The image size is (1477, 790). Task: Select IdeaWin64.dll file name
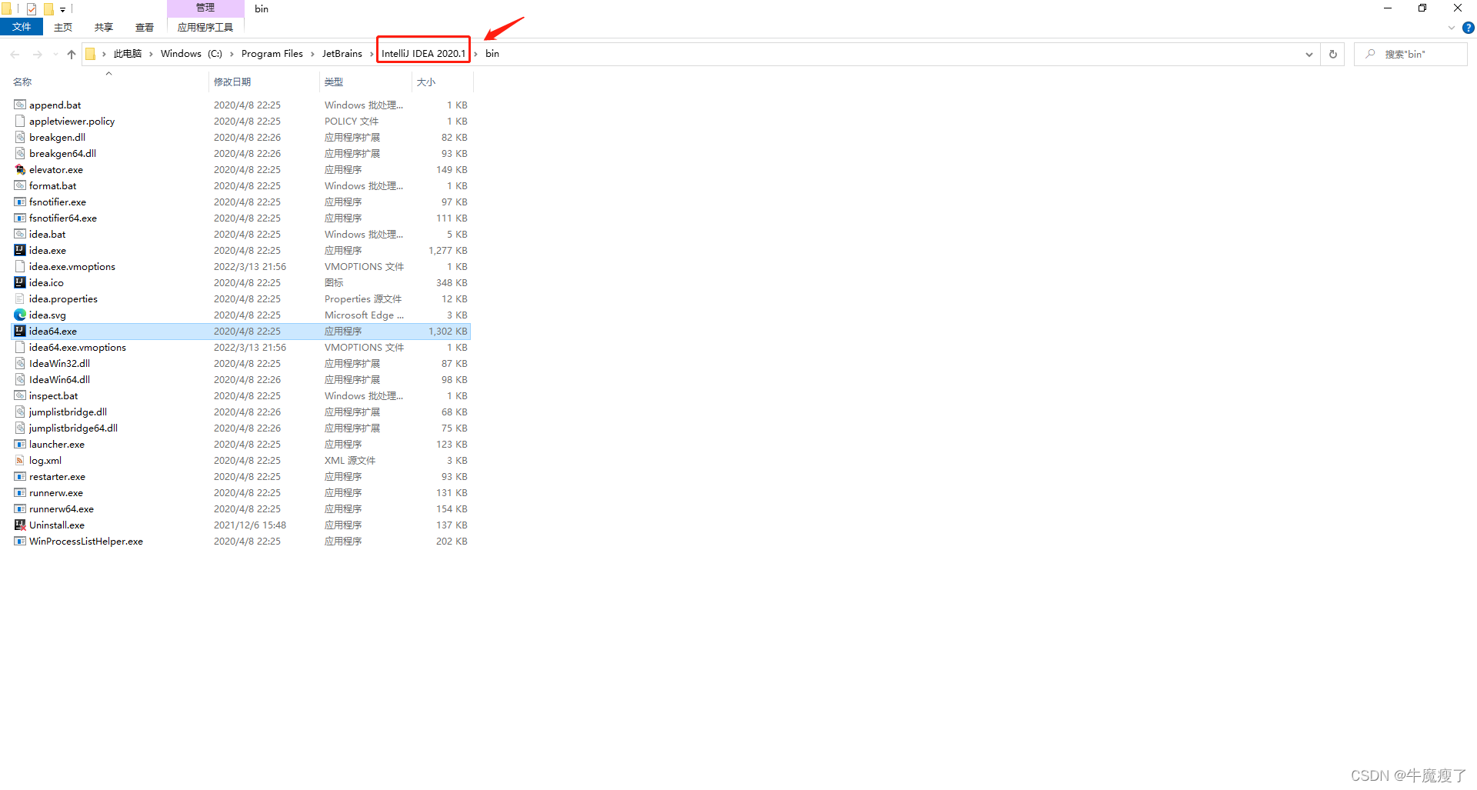(60, 379)
